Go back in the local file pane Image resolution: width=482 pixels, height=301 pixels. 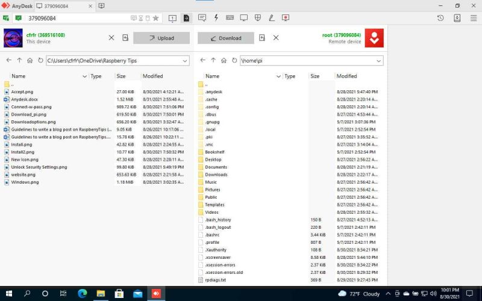point(8,60)
